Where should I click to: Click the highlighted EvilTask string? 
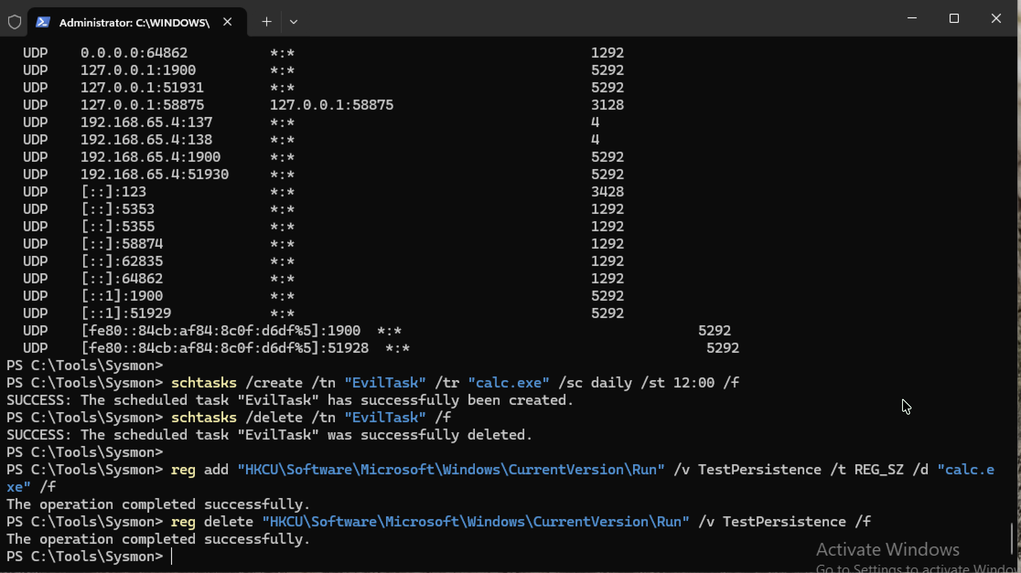[x=385, y=382]
